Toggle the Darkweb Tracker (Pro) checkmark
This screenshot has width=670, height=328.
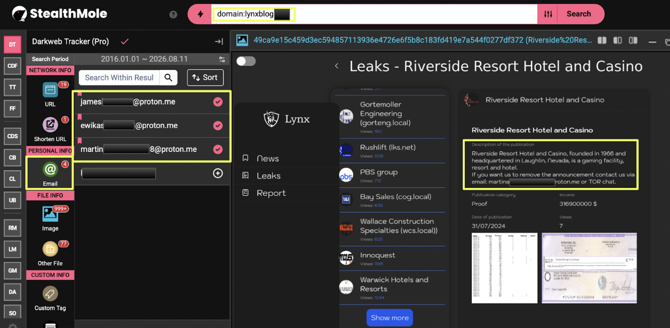[124, 41]
